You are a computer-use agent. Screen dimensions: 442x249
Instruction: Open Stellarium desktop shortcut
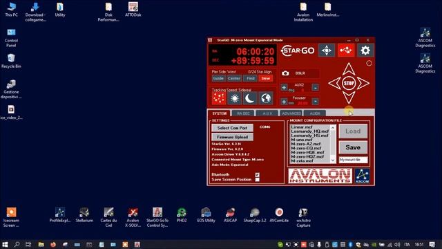[x=84, y=215]
